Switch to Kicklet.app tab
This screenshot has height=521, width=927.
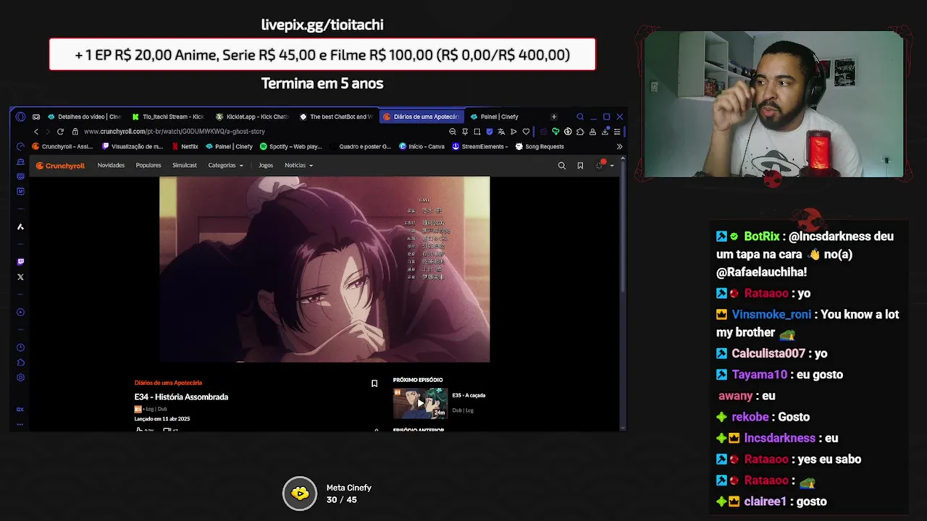252,117
